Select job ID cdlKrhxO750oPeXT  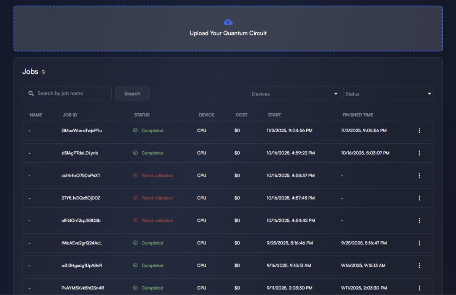click(x=81, y=175)
